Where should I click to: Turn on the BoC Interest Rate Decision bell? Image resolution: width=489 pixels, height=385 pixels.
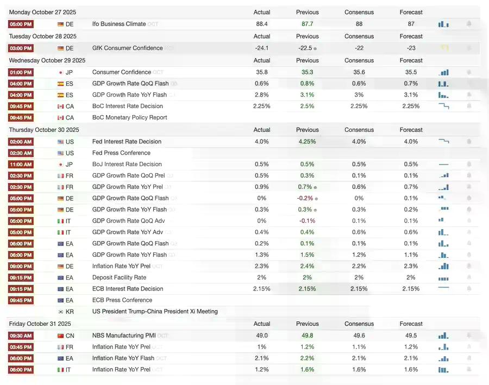pyautogui.click(x=469, y=106)
